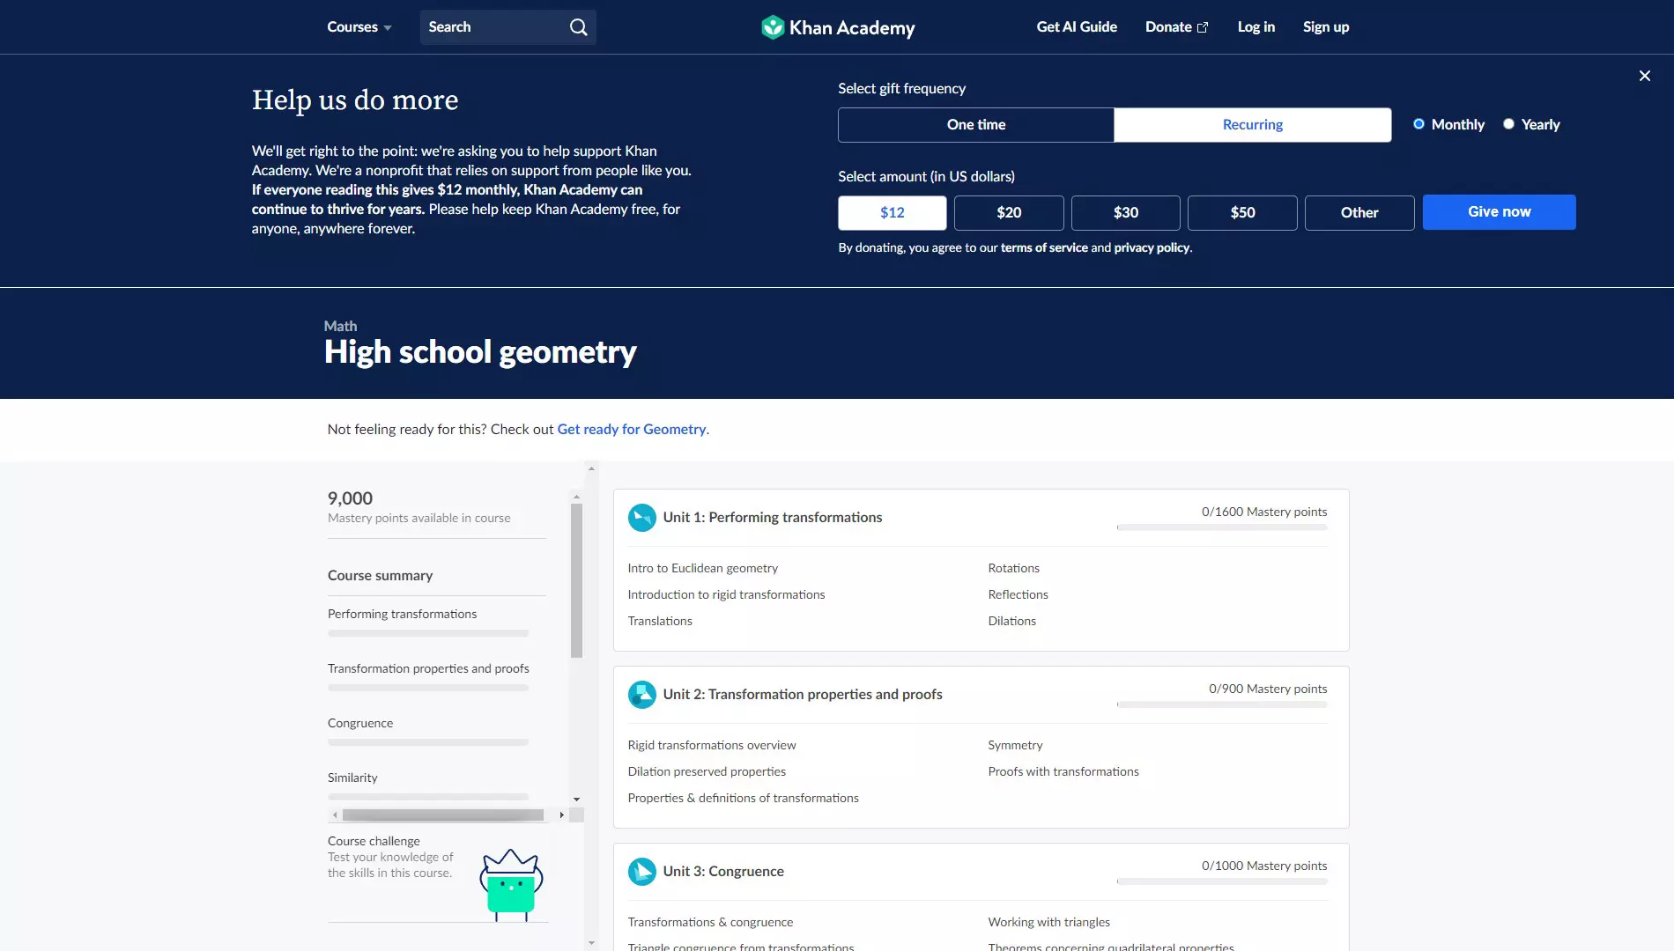The image size is (1674, 951).
Task: Click the search magnifying glass icon
Action: coord(577,26)
